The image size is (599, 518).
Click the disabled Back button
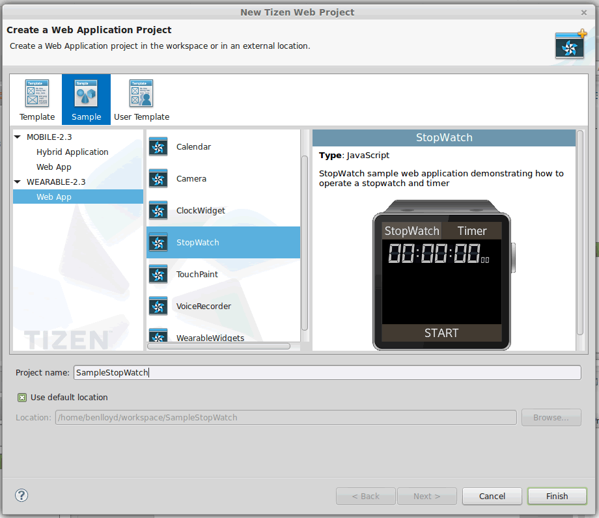(x=366, y=497)
